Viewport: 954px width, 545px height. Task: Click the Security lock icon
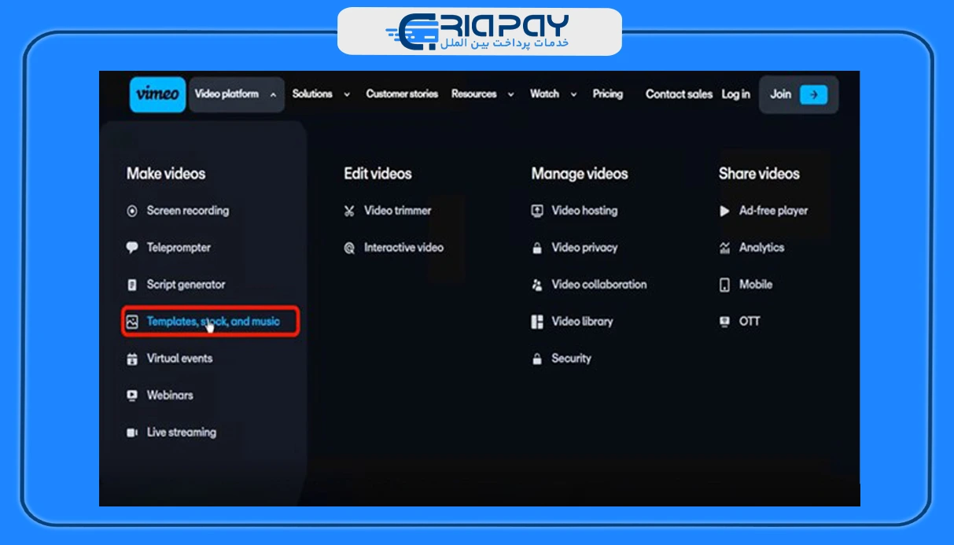pyautogui.click(x=537, y=359)
